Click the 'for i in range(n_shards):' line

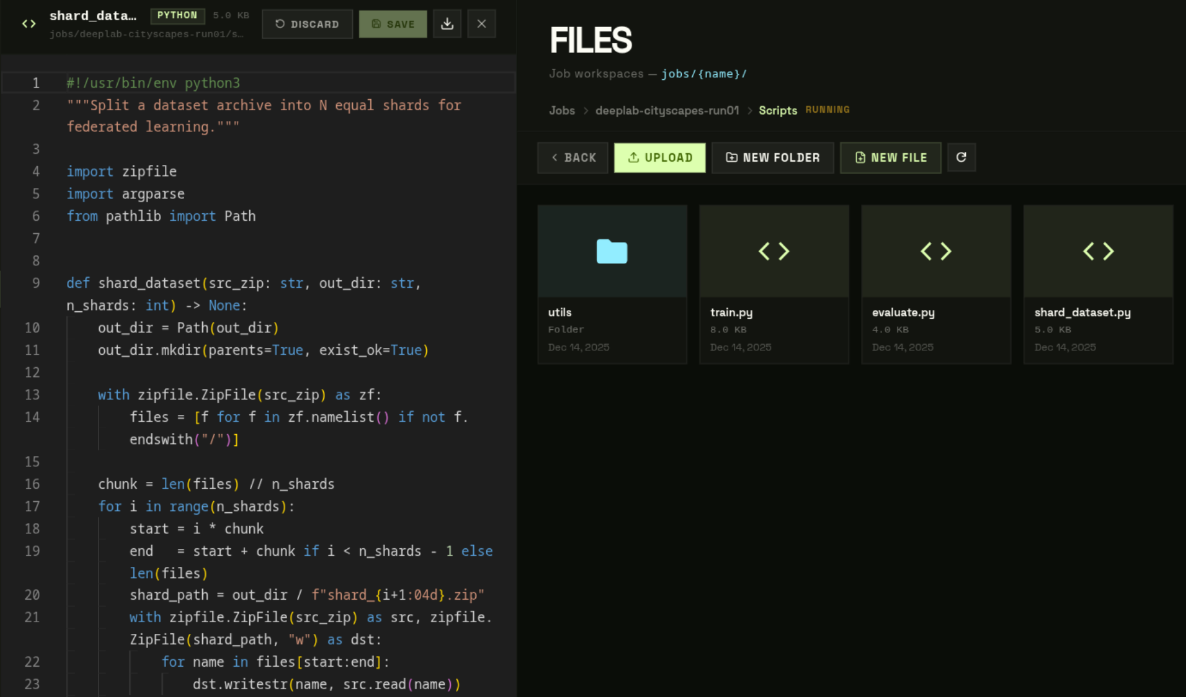click(196, 507)
